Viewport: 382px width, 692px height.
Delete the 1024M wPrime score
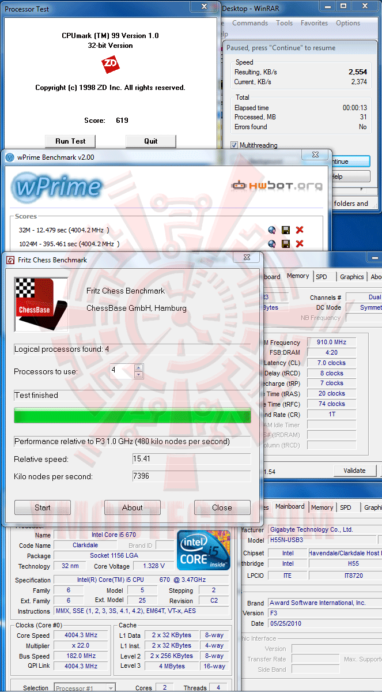(x=300, y=244)
